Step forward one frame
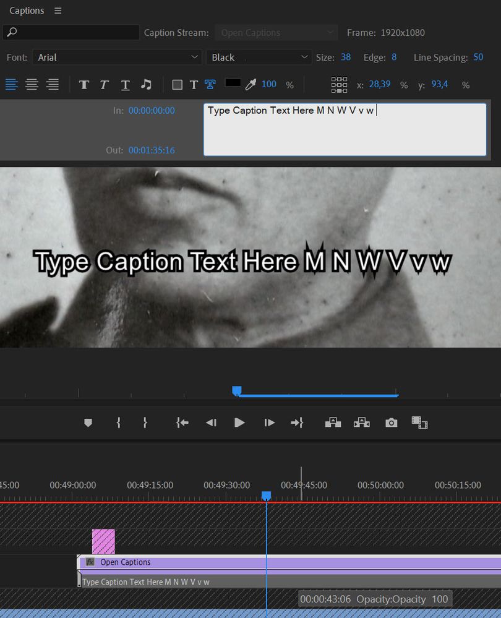This screenshot has height=618, width=501. (269, 423)
